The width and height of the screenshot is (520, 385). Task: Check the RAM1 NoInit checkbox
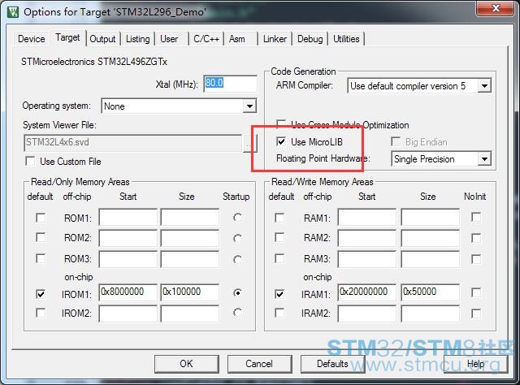pyautogui.click(x=476, y=217)
